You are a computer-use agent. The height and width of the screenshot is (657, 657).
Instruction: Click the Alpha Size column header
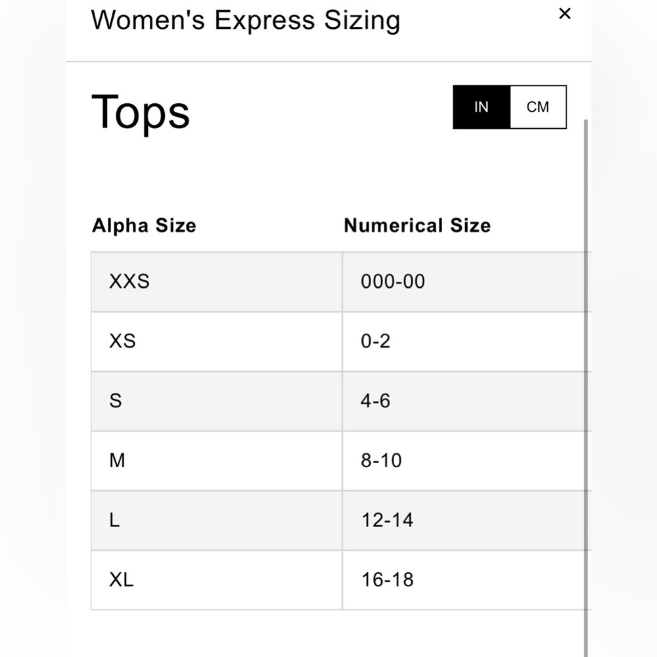144,225
